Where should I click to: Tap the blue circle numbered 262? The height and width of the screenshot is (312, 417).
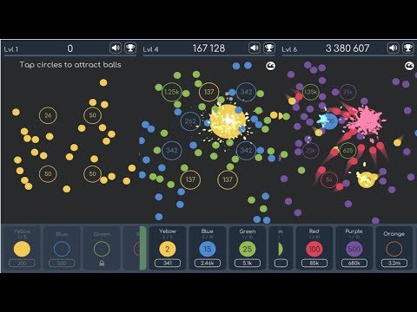[190, 121]
